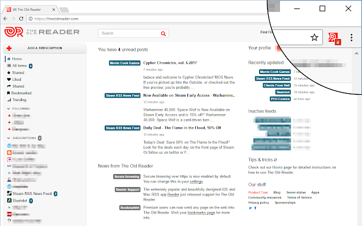Close The Old Reader browser tab
Viewport: 362px width, 226px height.
click(54, 10)
